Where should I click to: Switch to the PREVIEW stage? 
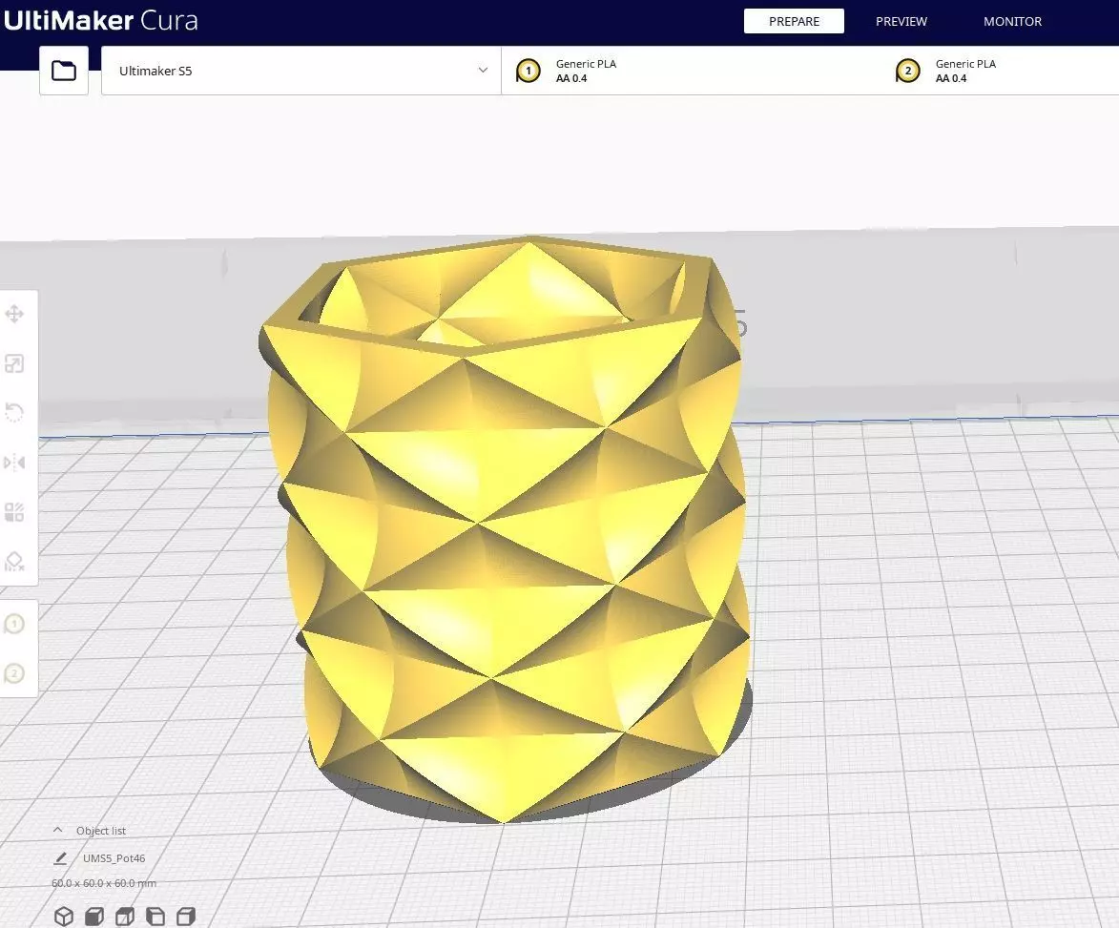tap(901, 21)
